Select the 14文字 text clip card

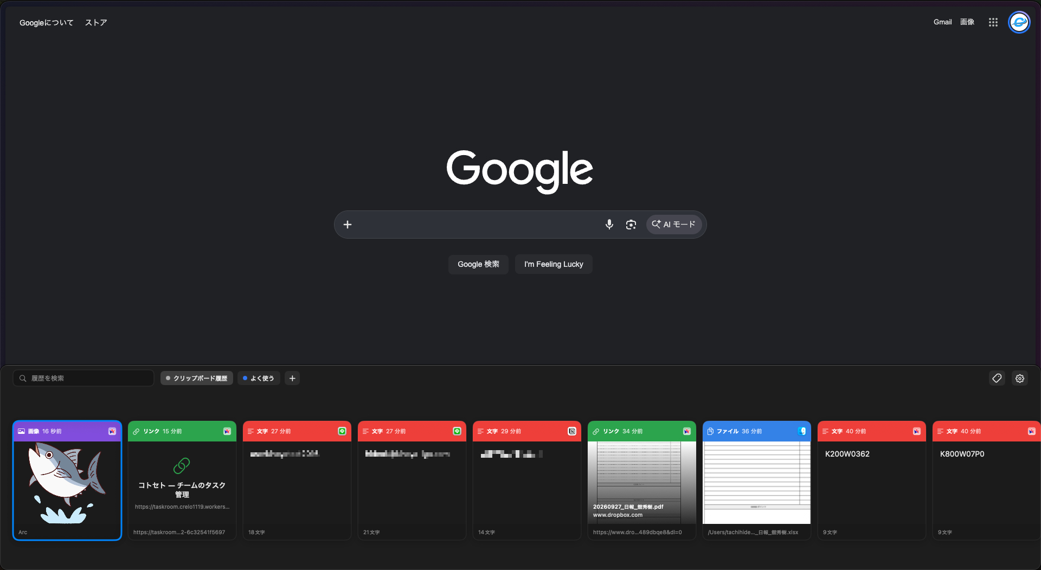(527, 481)
